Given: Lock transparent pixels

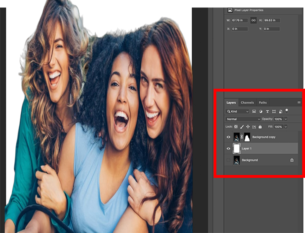Looking at the screenshot, I should (x=236, y=127).
